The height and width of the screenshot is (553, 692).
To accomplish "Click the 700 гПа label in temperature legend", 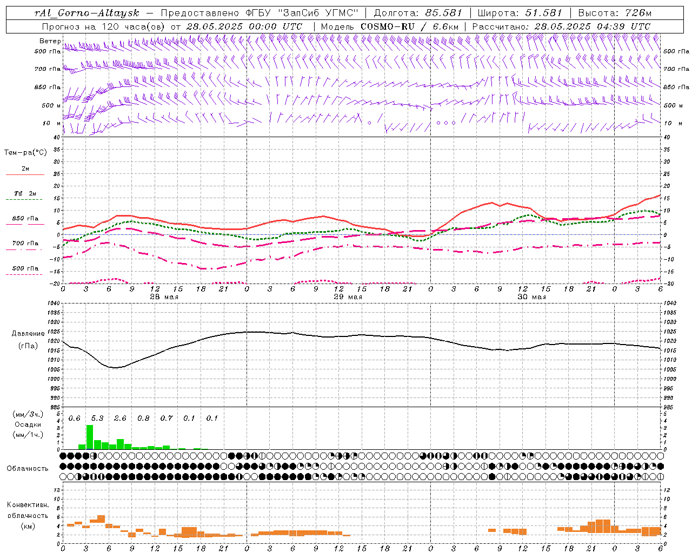I will click(25, 244).
